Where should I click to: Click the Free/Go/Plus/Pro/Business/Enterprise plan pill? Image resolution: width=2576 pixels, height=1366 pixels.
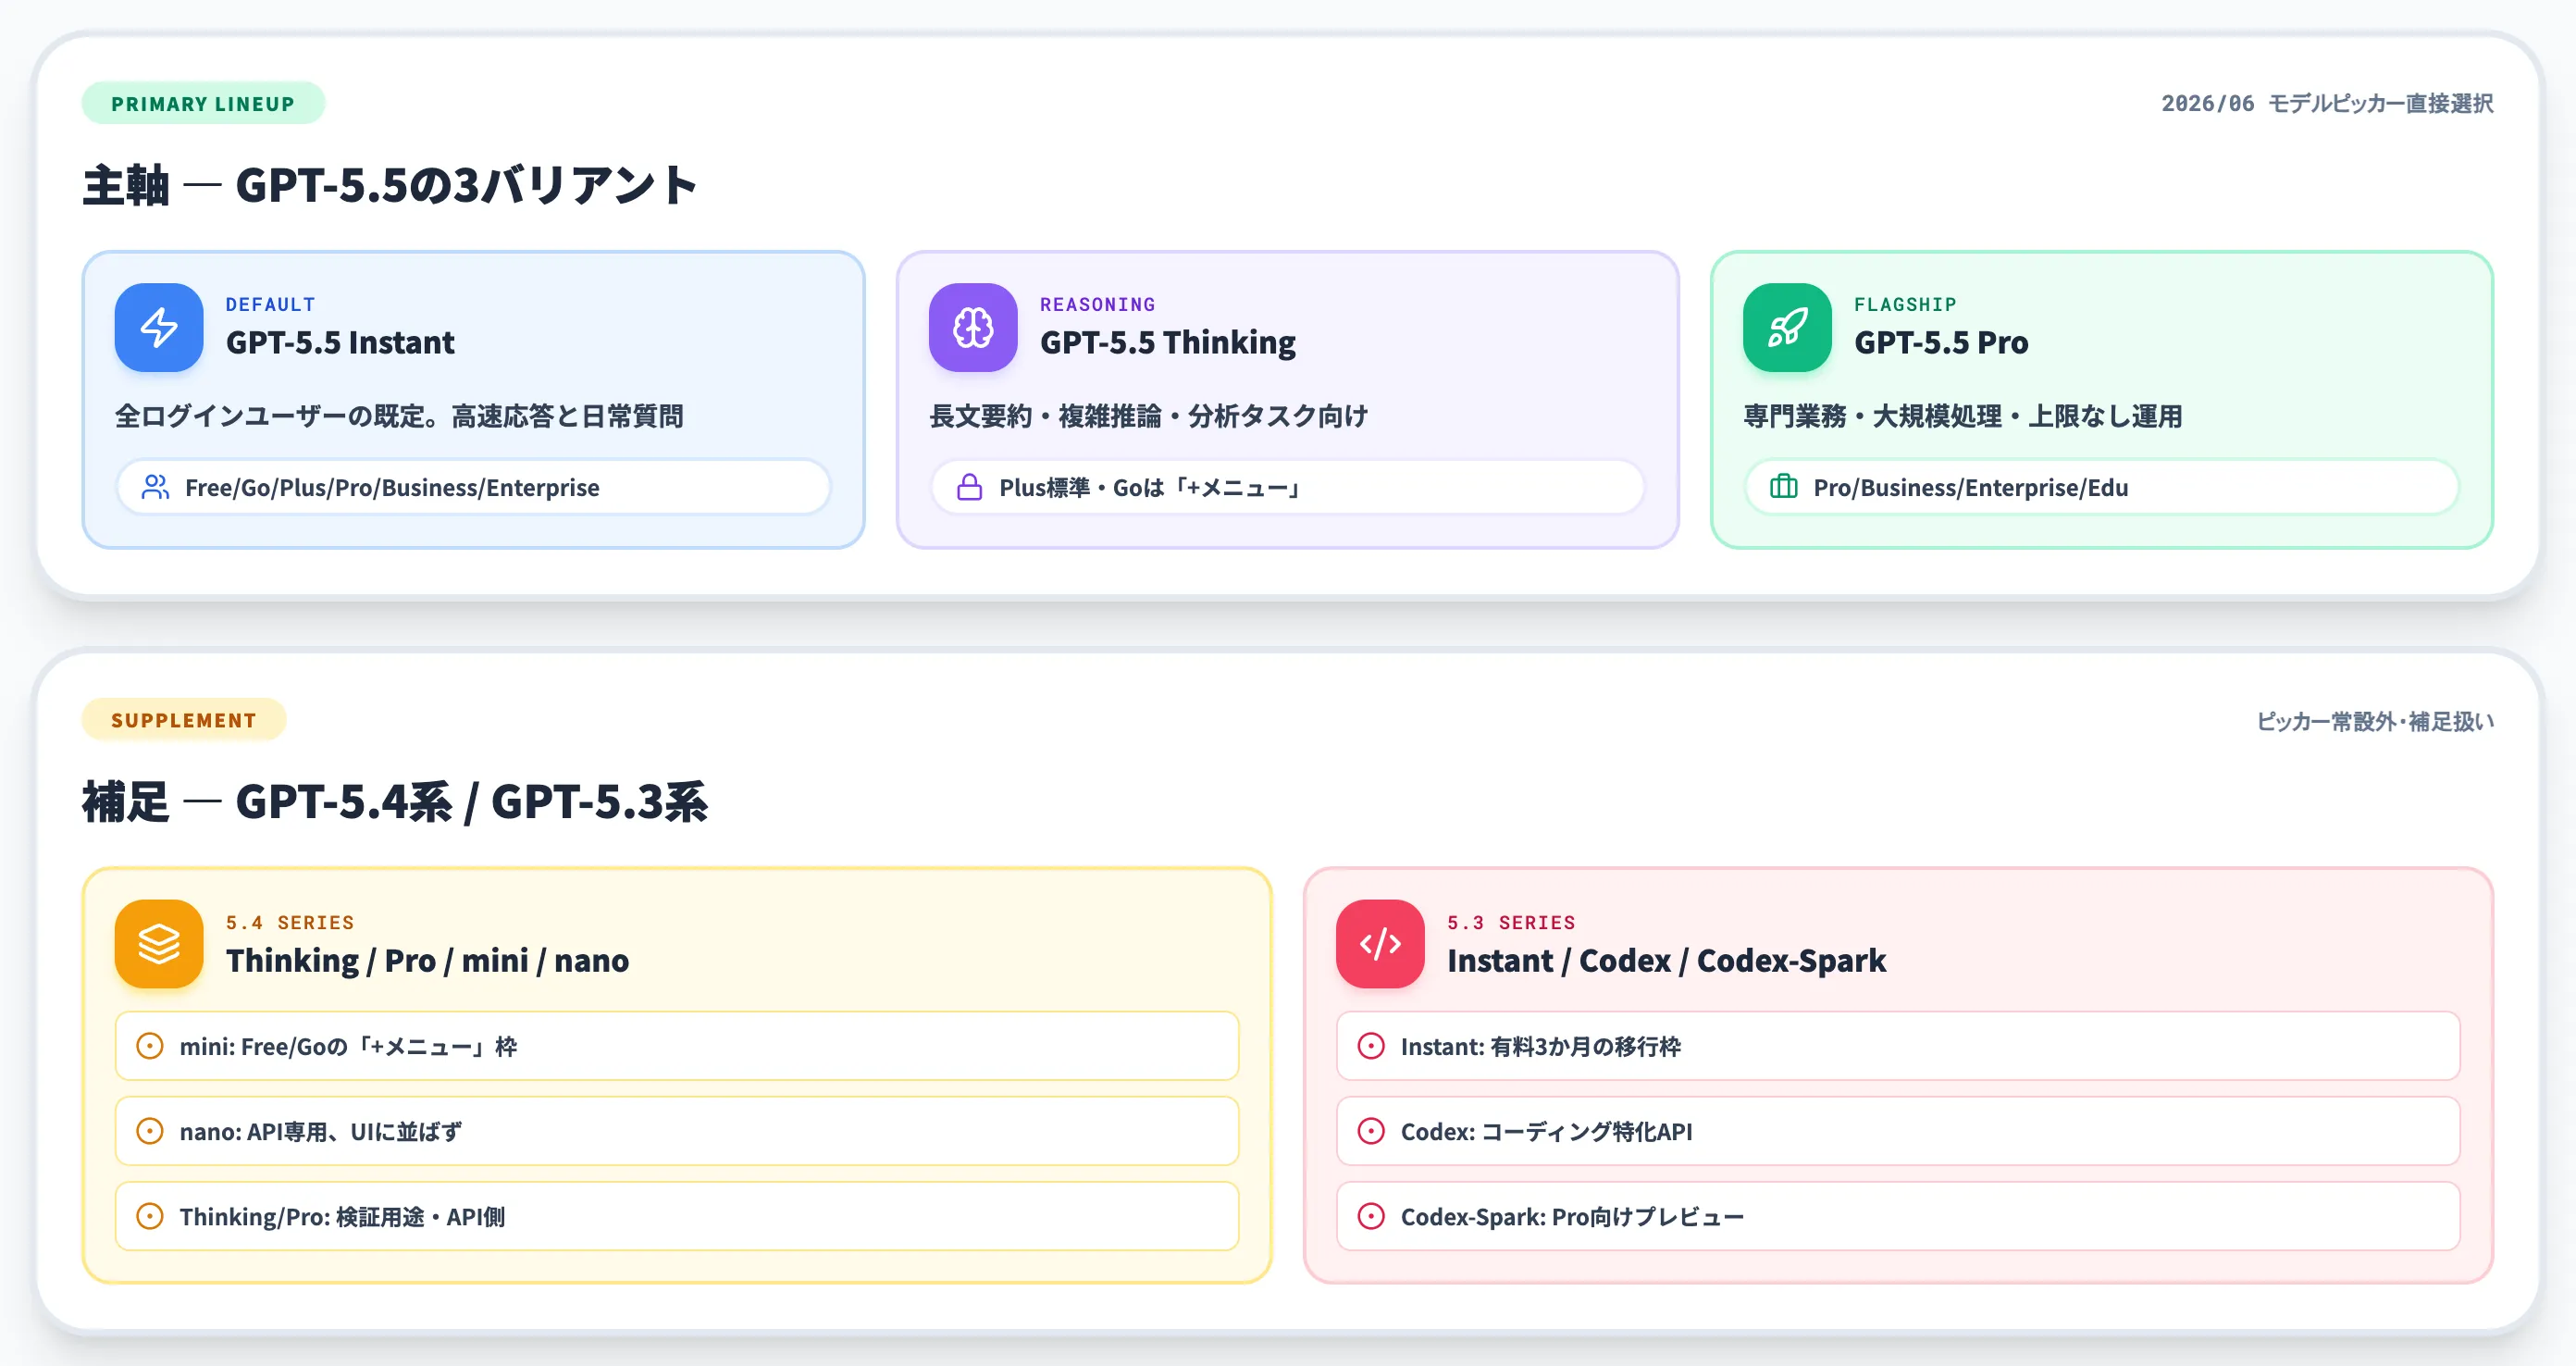(473, 487)
